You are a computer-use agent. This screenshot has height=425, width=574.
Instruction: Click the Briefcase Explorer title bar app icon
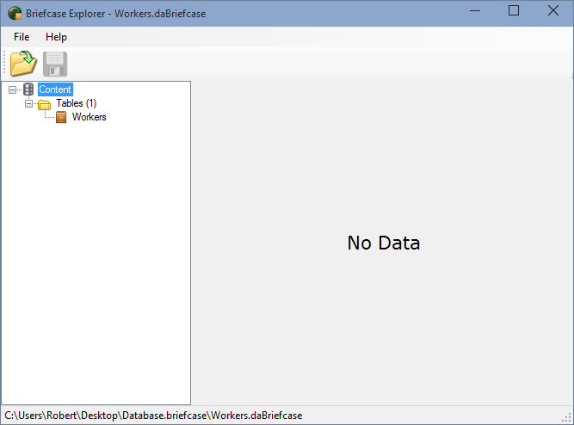(15, 13)
